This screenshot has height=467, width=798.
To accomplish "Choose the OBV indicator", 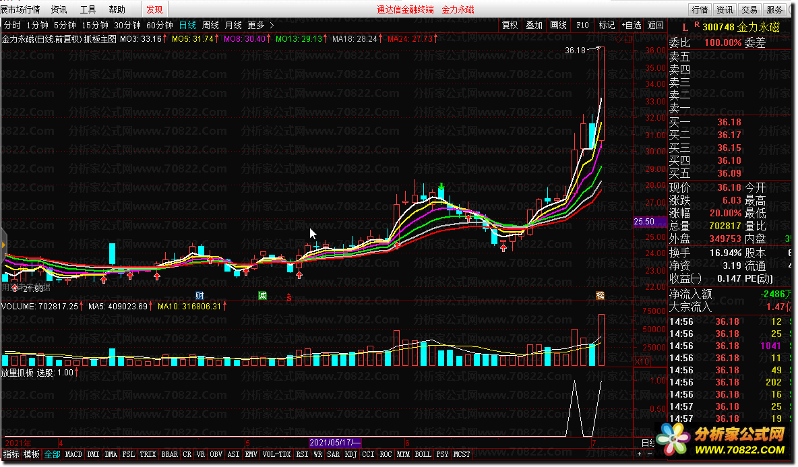I will (216, 454).
